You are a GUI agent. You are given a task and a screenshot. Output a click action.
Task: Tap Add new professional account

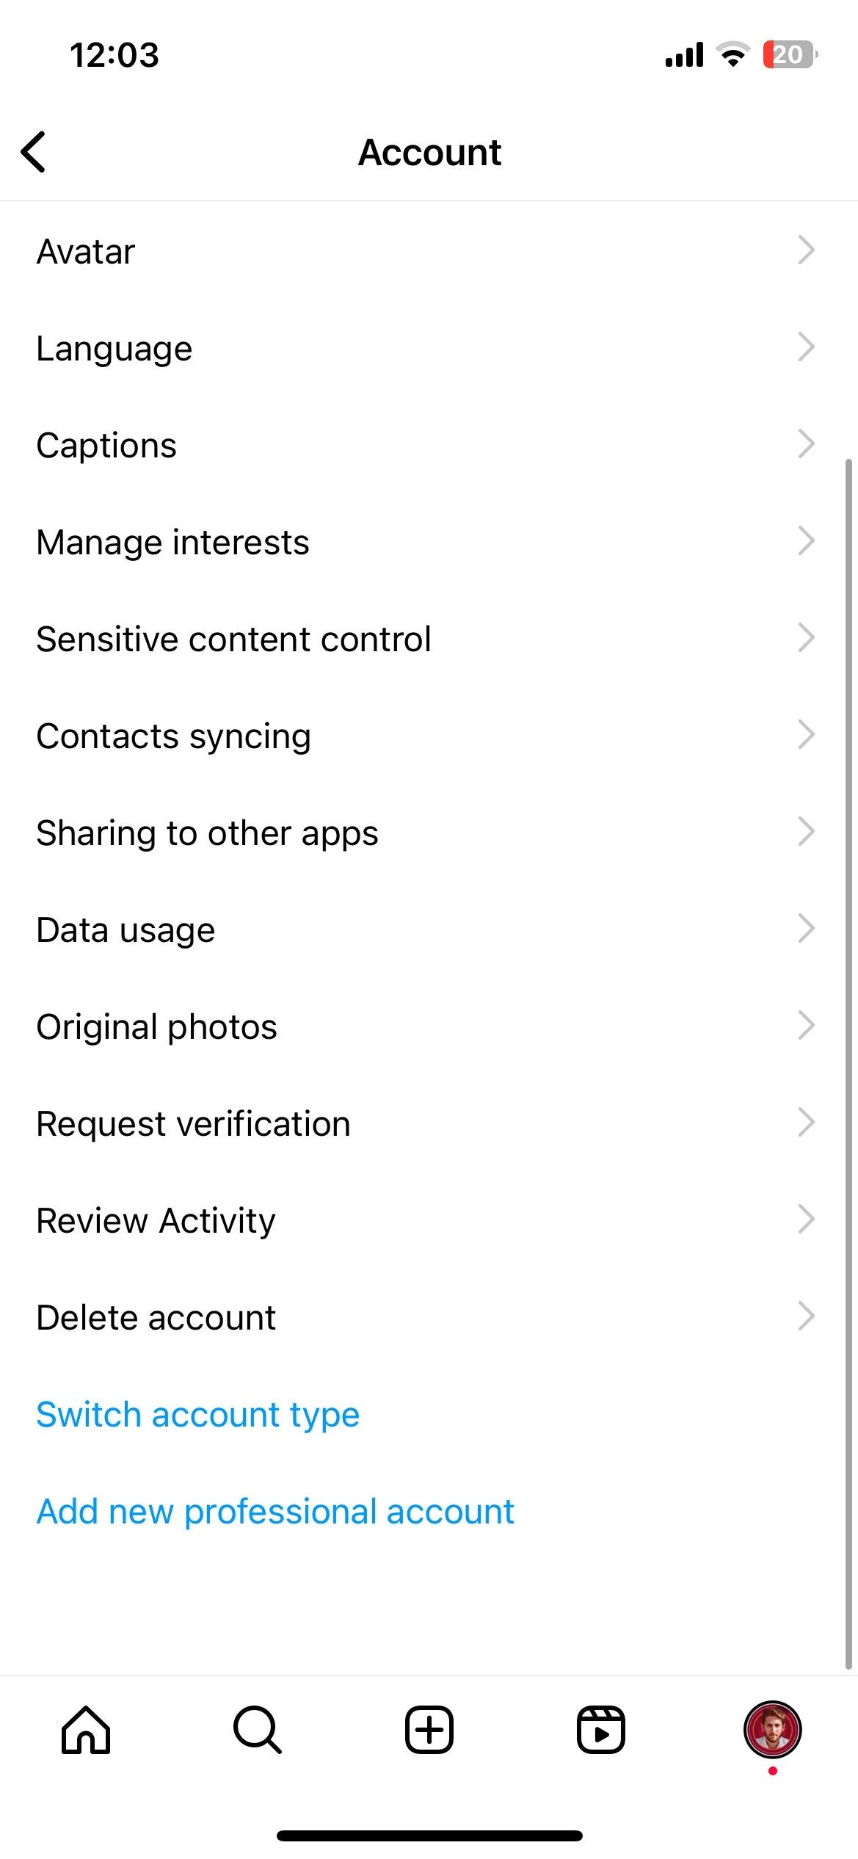coord(275,1511)
